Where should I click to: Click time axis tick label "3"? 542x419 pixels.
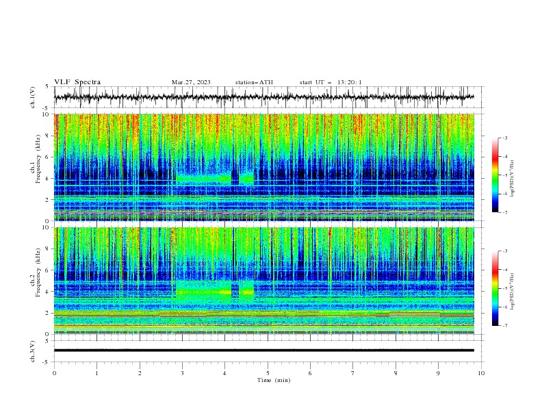[182, 373]
